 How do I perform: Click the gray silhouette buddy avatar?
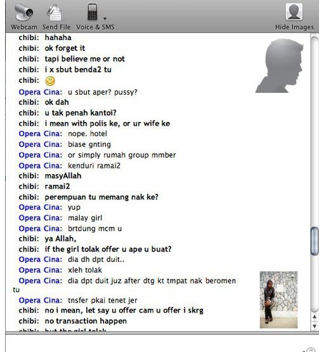280,65
